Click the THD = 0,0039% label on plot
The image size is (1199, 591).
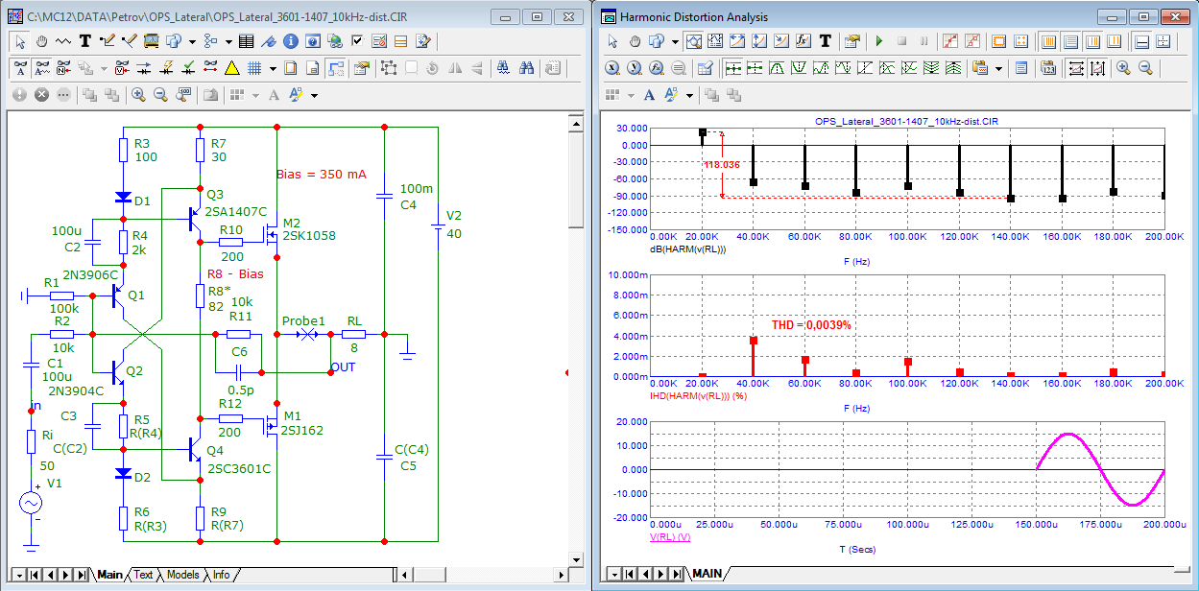pos(811,325)
